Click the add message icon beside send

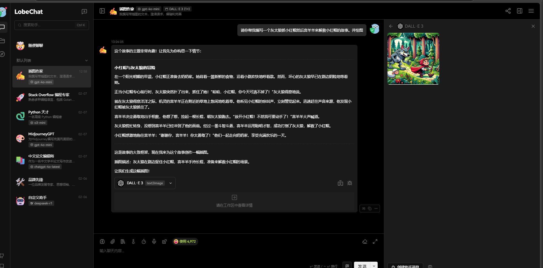[x=347, y=265]
